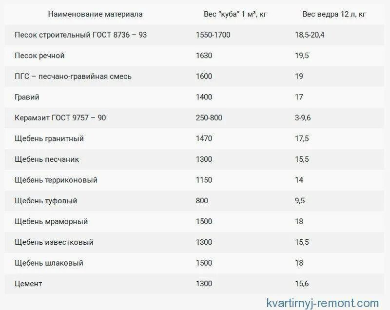Select the '250-800' weight cell for Керамзит

[209, 117]
